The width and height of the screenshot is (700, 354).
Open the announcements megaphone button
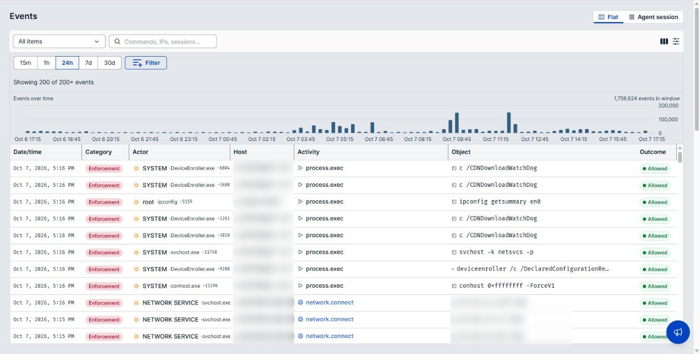(x=678, y=332)
